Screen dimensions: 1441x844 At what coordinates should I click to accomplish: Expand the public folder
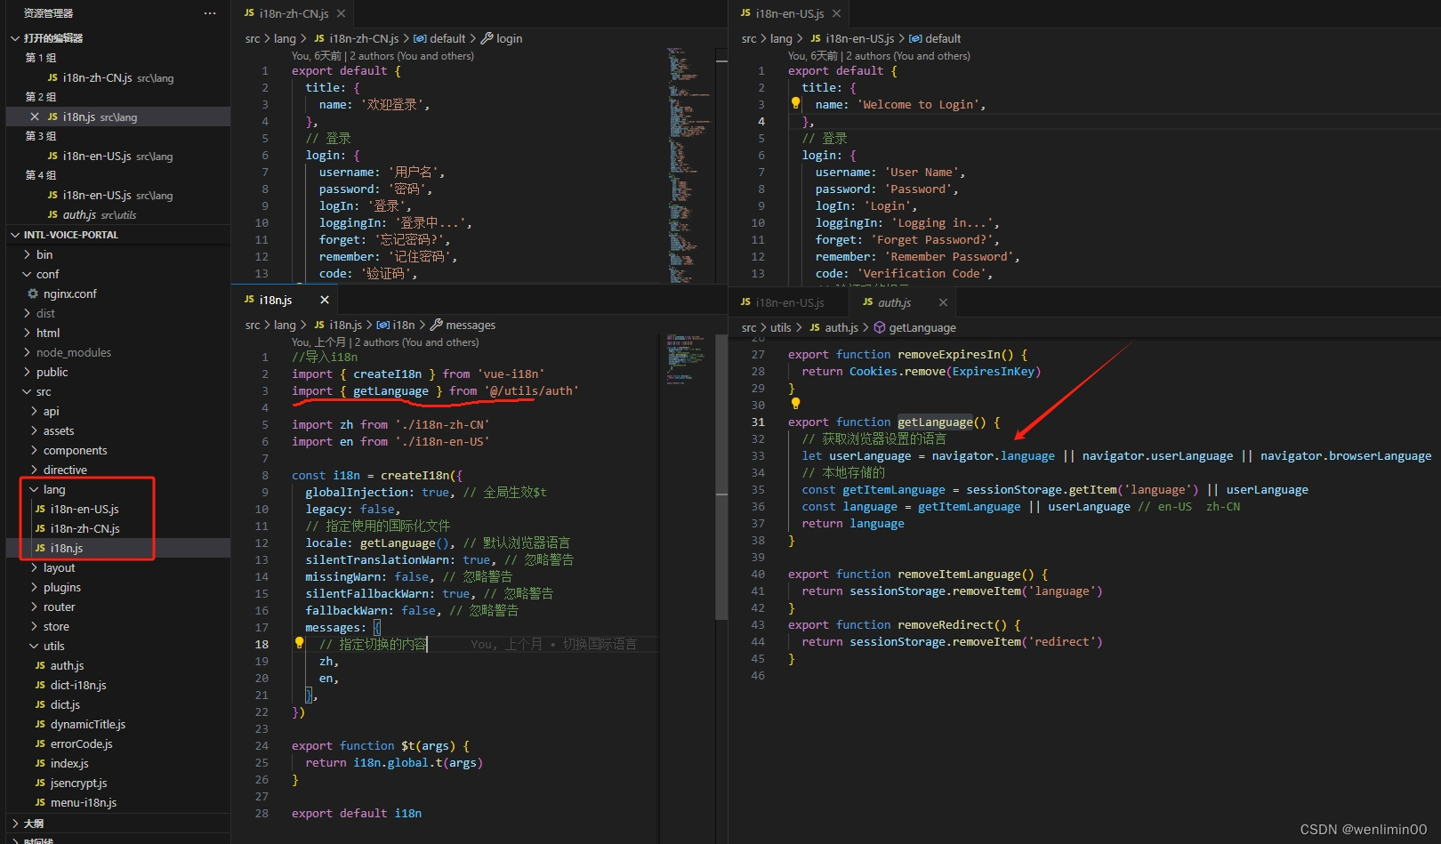[x=28, y=372]
